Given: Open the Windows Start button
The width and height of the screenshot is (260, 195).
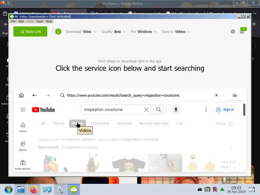Looking at the screenshot, I should [x=8, y=189].
